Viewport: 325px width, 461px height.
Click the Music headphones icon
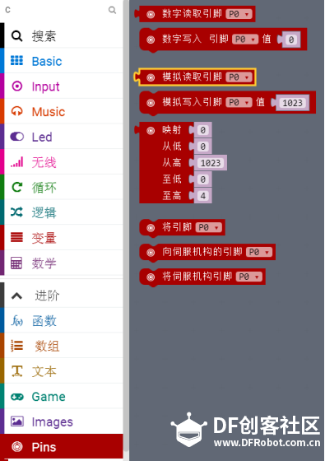click(16, 111)
